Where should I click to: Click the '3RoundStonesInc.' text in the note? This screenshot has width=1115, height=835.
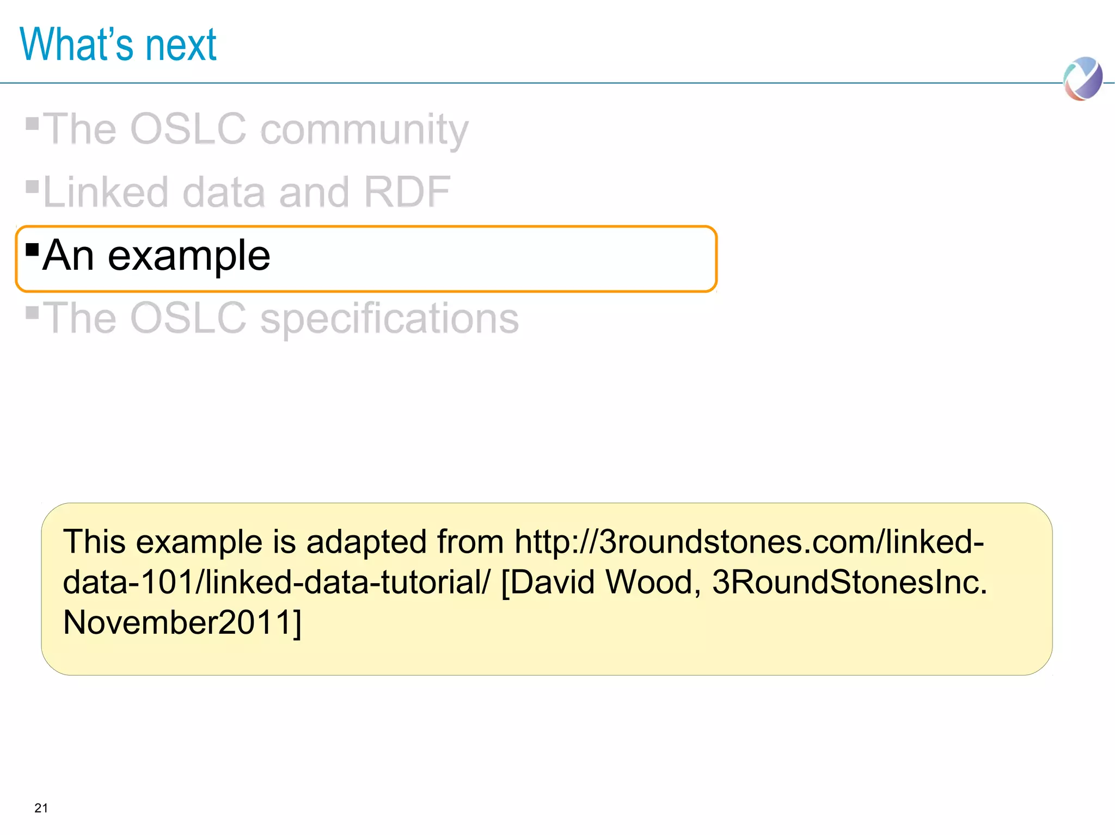(x=849, y=582)
